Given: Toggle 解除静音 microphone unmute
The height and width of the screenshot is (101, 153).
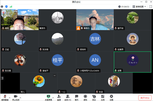Looking at the screenshot, I should (x=5, y=98).
